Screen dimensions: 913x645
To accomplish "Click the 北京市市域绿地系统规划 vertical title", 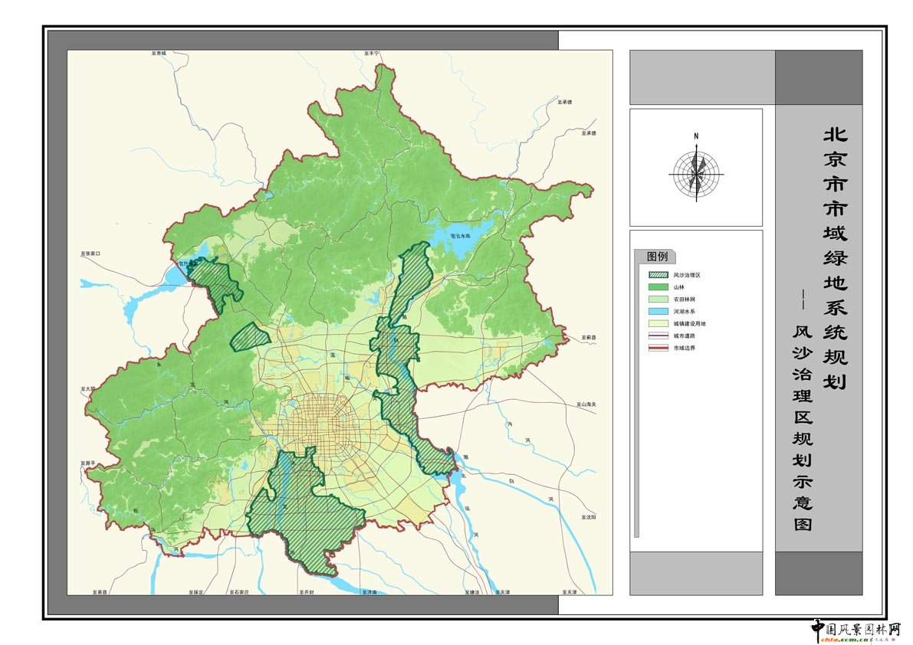I will tap(834, 257).
